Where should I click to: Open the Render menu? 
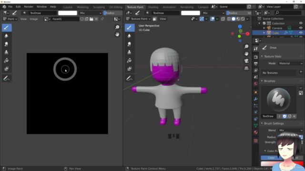[29, 7]
